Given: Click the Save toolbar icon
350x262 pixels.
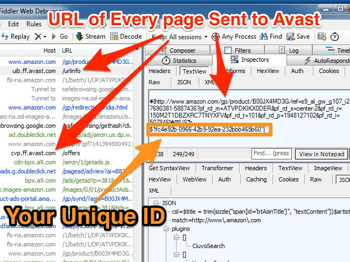Looking at the screenshot, I should tap(290, 37).
